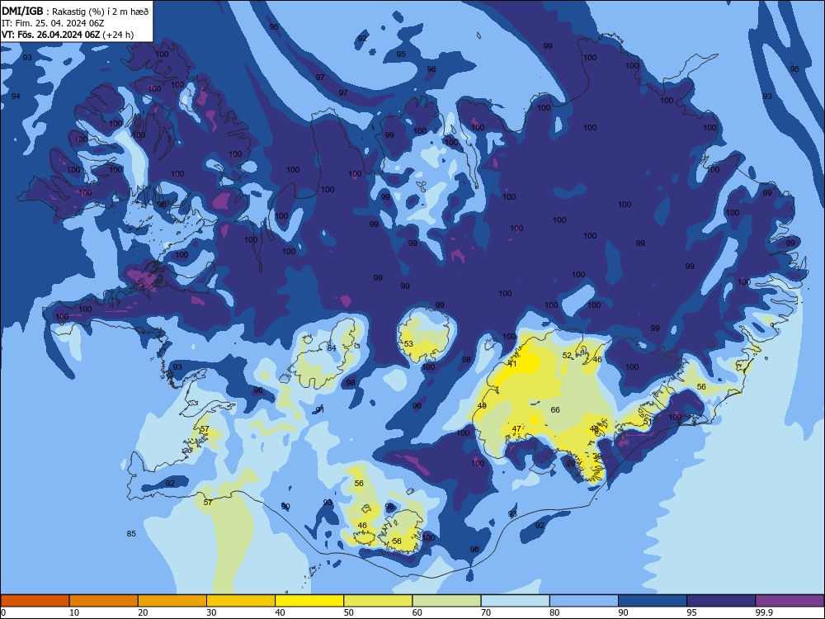The image size is (825, 619).
Task: Click the legend tick label '50'
Action: tap(349, 612)
